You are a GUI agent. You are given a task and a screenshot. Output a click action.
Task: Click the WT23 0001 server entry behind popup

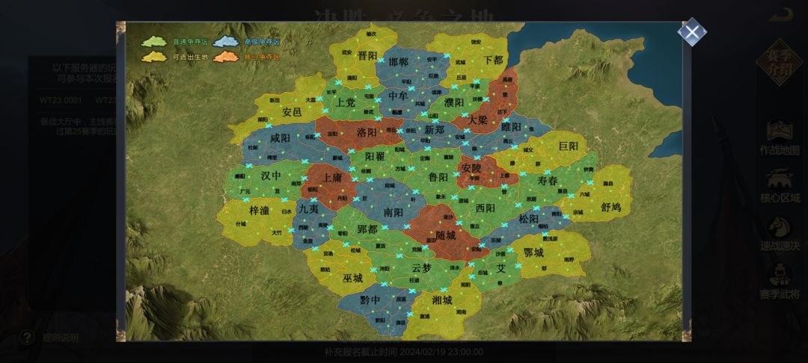[x=61, y=100]
